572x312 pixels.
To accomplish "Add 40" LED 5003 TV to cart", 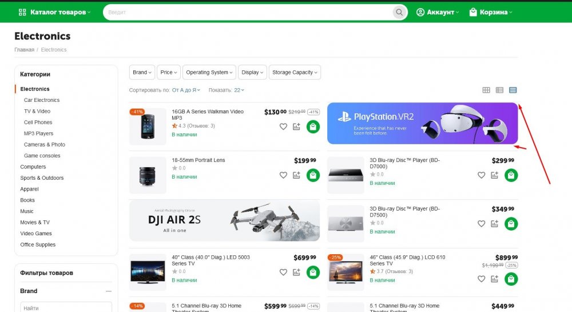I will pyautogui.click(x=313, y=272).
